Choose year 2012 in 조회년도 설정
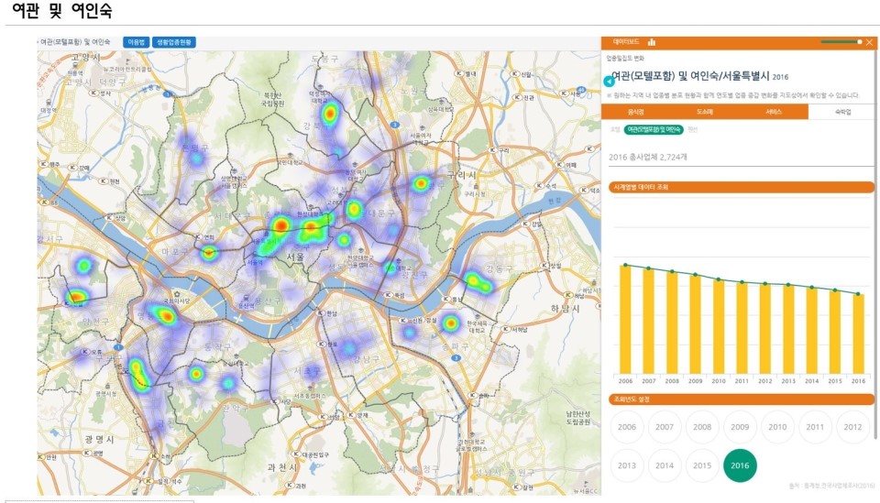Image resolution: width=880 pixels, height=503 pixels. click(x=852, y=427)
